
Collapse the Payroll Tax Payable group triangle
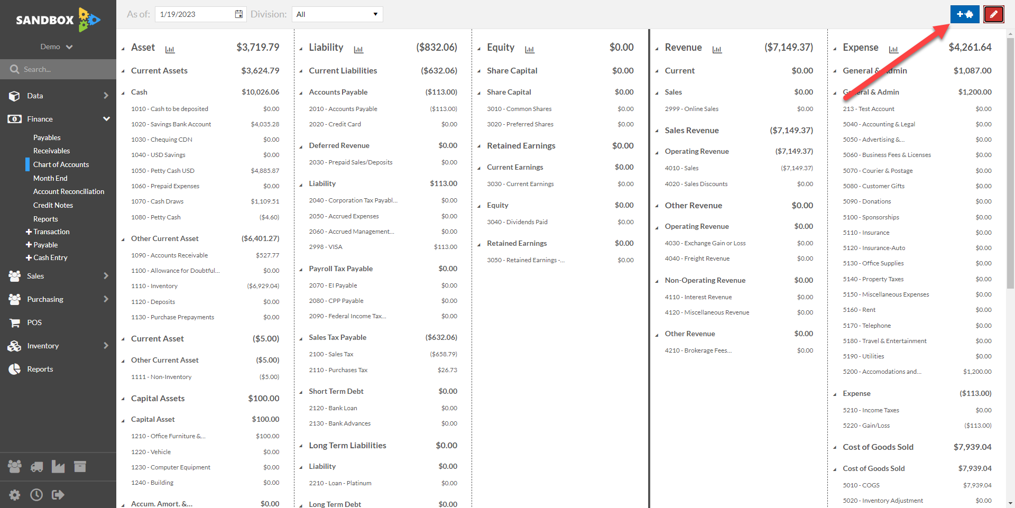301,269
